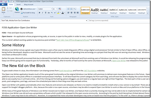Viewport: 151px width, 98px height.
Task: Open the font color picker arrow
Action: pos(65,13)
